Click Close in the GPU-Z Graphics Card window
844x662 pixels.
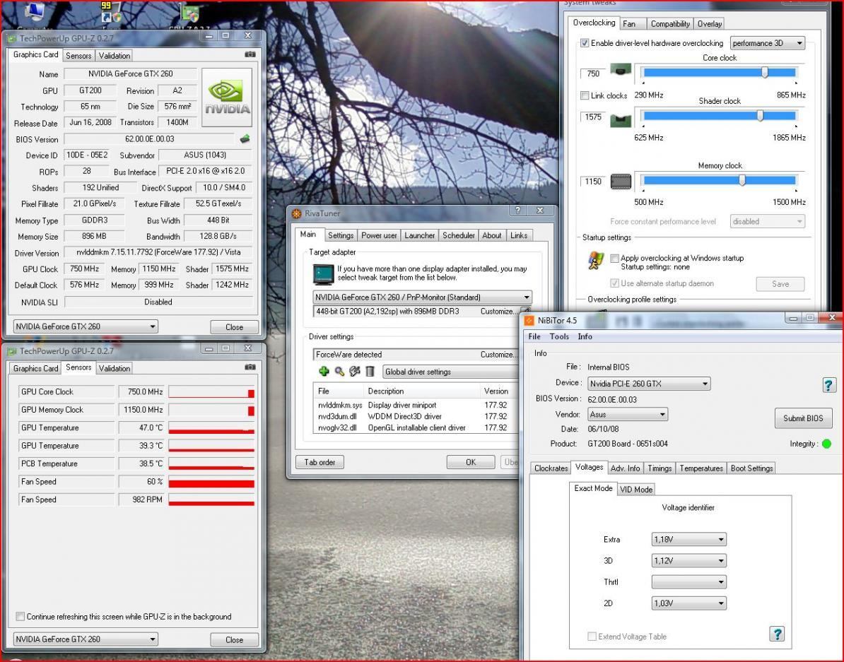pos(234,326)
